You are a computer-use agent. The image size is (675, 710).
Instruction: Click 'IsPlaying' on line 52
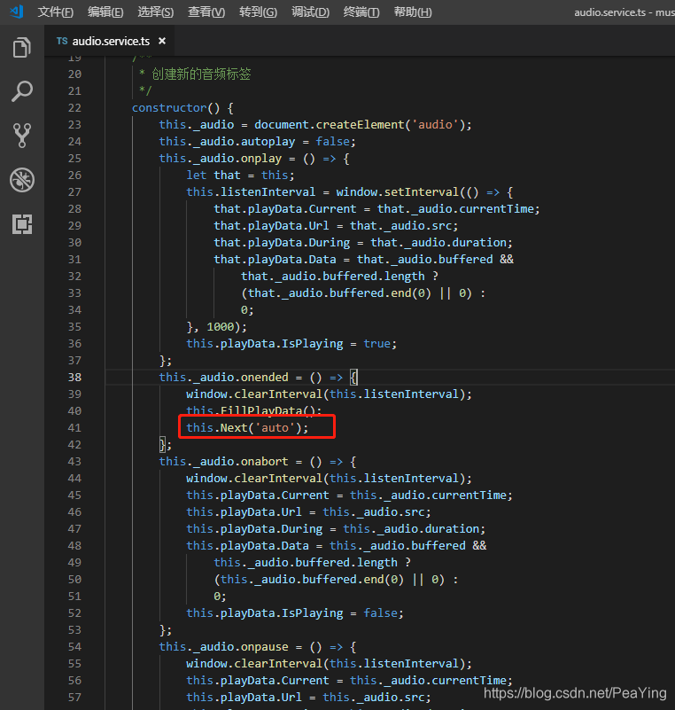coord(312,613)
